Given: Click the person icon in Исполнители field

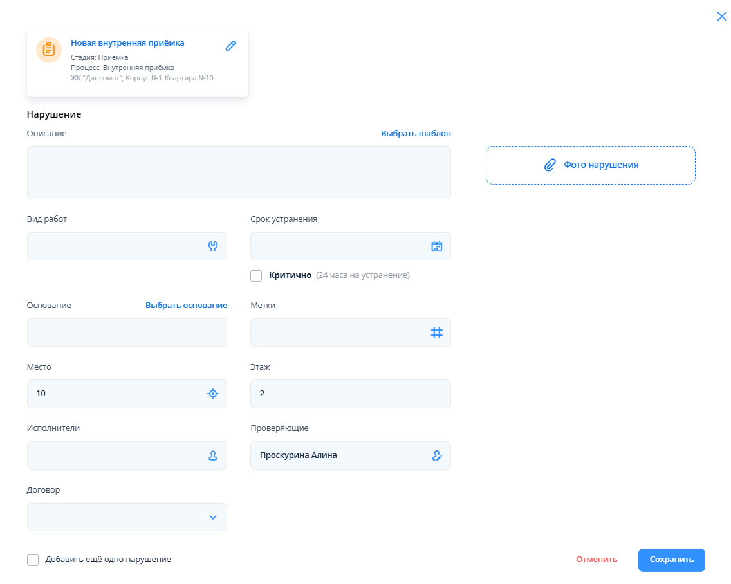Looking at the screenshot, I should click(213, 455).
